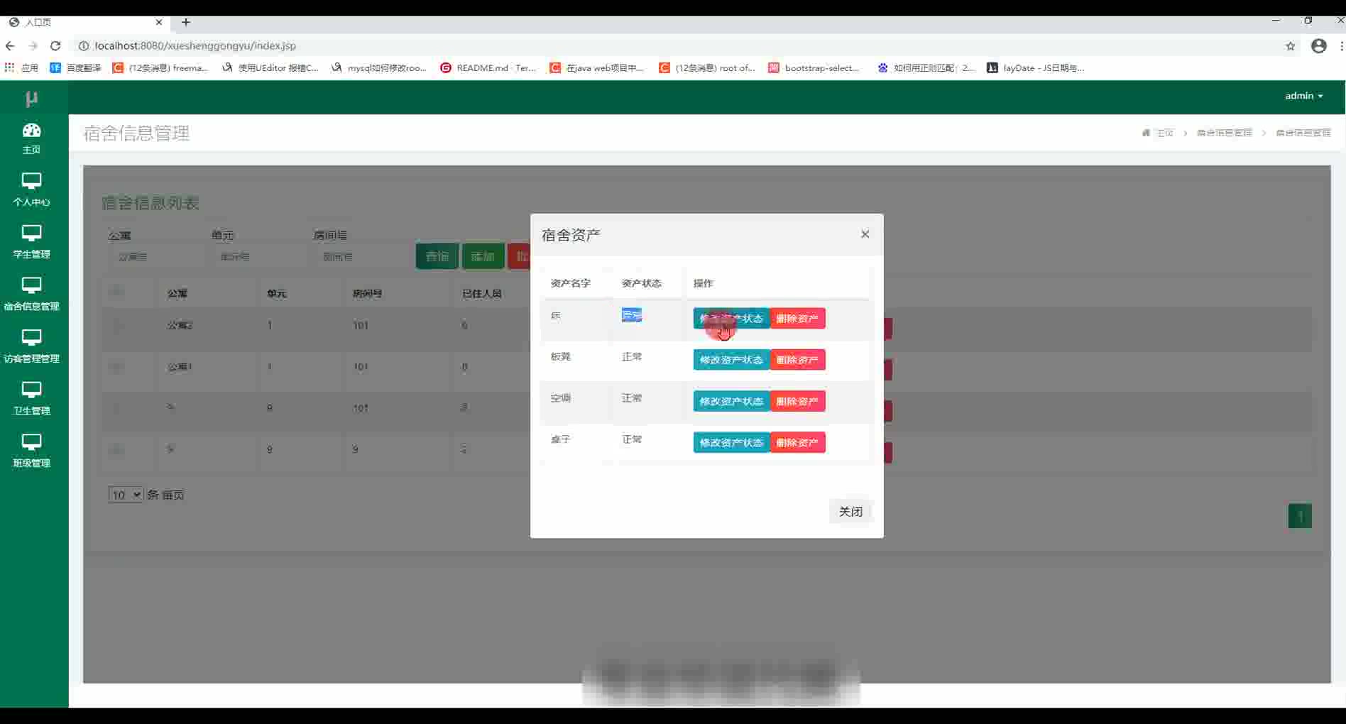The width and height of the screenshot is (1346, 724).
Task: Click the 公寓 search input field
Action: [x=155, y=256]
